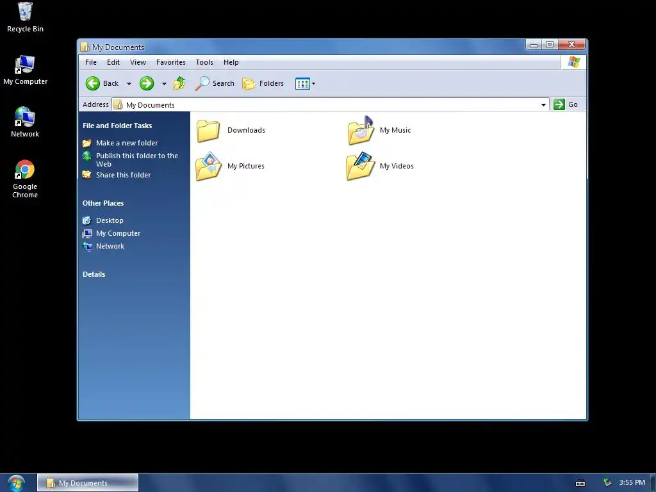Click the on-screen keyboard tray icon
The height and width of the screenshot is (492, 656).
click(x=580, y=483)
